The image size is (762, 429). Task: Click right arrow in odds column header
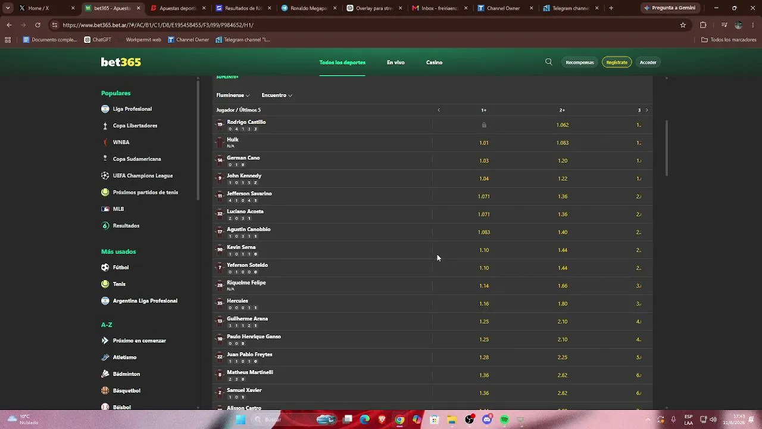coord(647,110)
